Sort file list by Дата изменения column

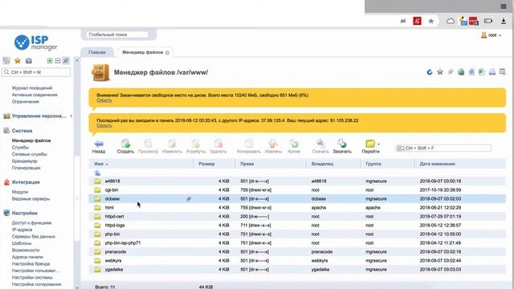point(437,164)
